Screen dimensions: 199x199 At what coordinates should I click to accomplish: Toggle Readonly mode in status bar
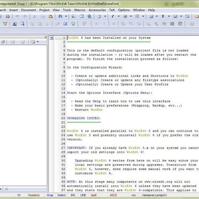[34, 195]
